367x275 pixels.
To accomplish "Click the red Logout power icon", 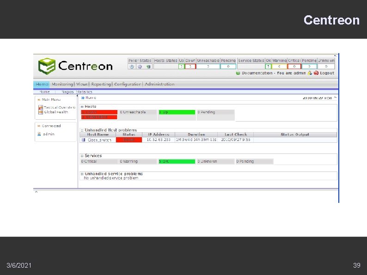I will [316, 73].
